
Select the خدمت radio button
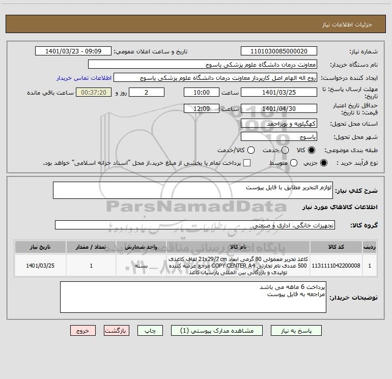[x=285, y=150]
